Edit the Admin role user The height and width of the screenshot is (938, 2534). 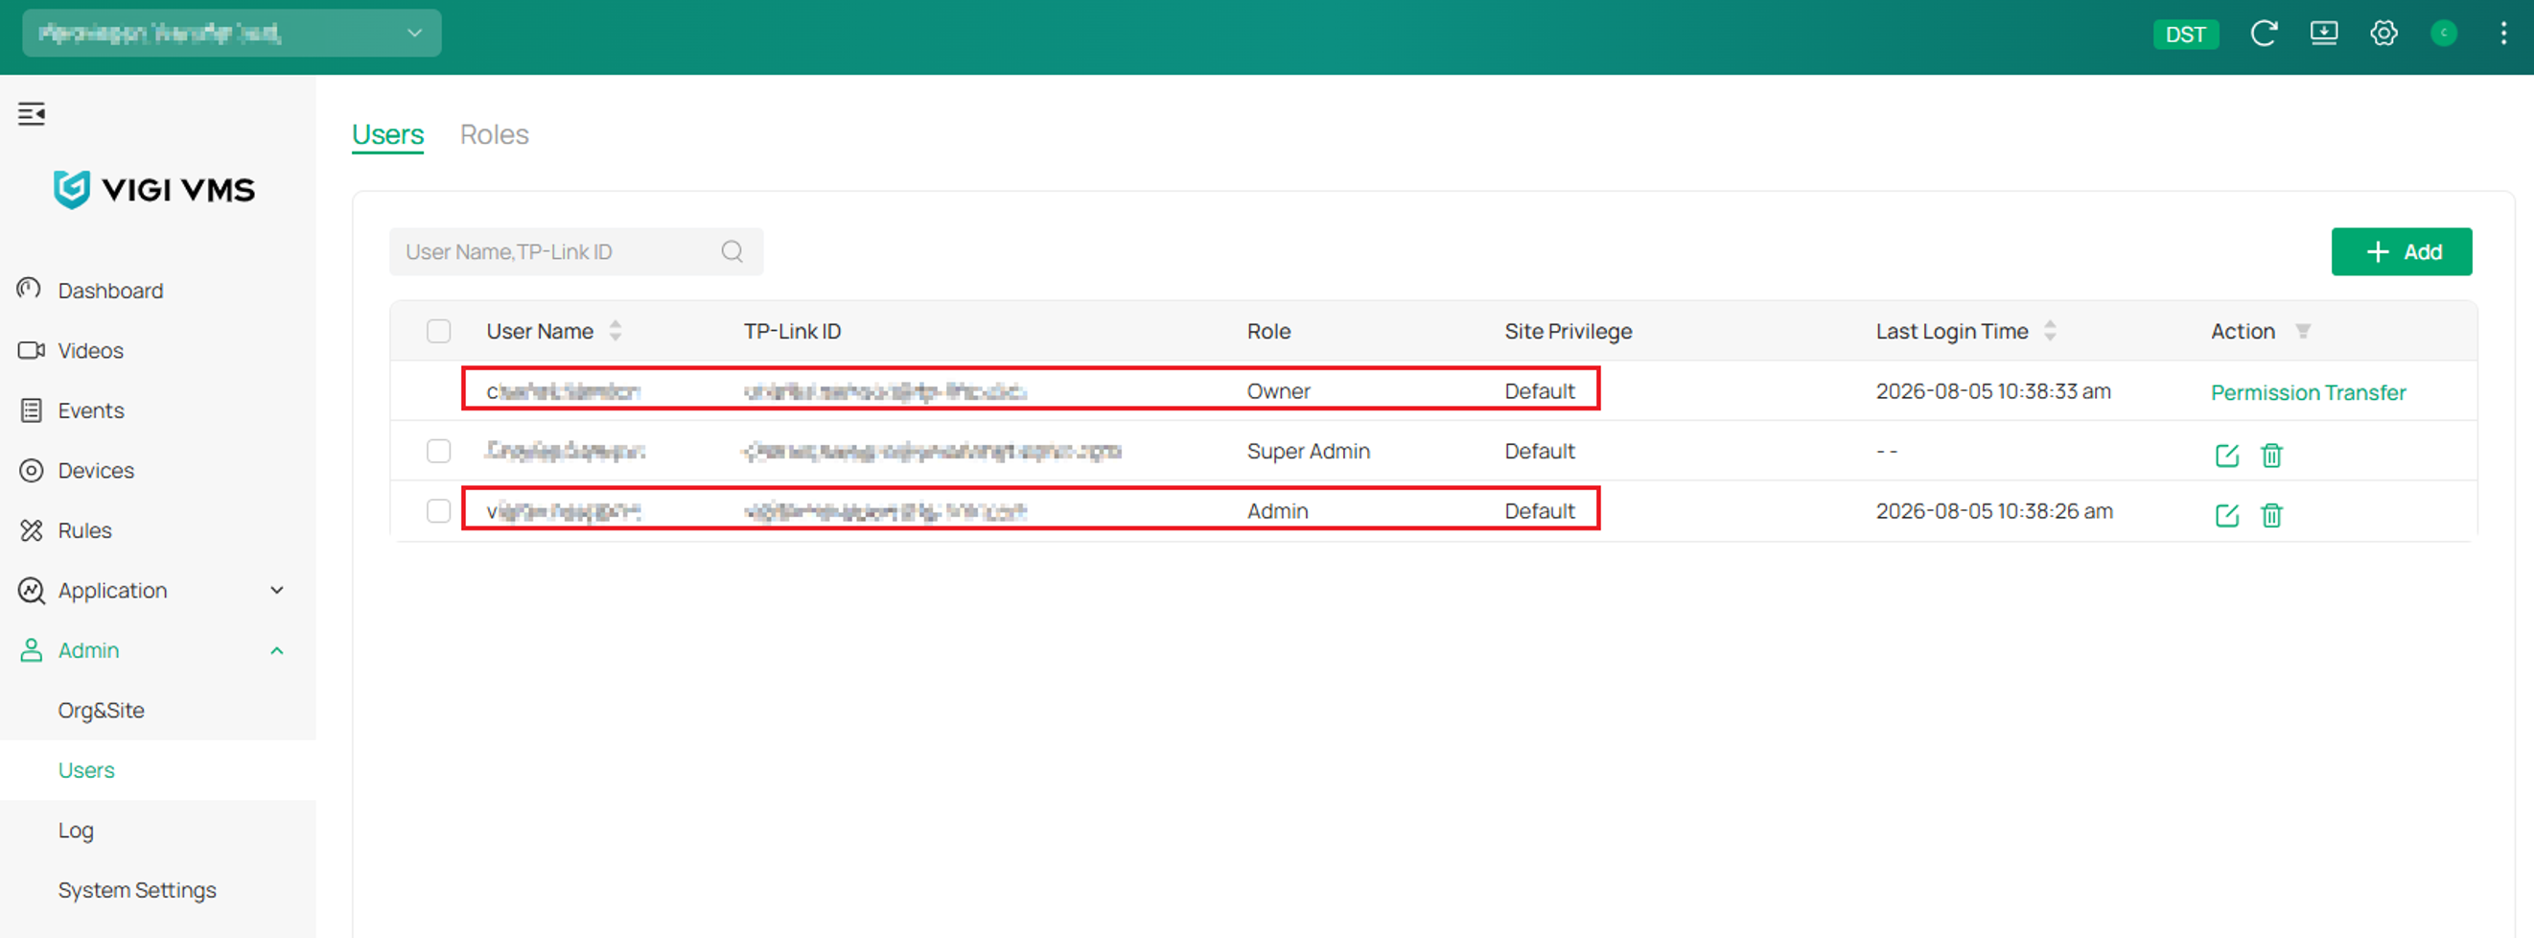click(2226, 515)
